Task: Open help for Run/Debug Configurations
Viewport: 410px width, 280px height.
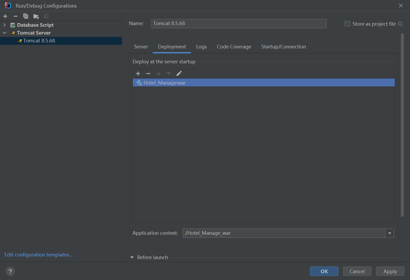Action: coord(10,271)
